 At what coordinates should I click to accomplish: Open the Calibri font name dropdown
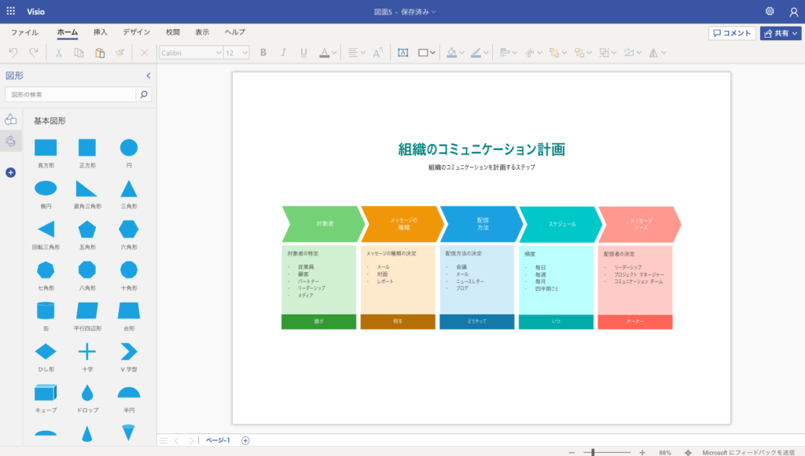coord(191,53)
